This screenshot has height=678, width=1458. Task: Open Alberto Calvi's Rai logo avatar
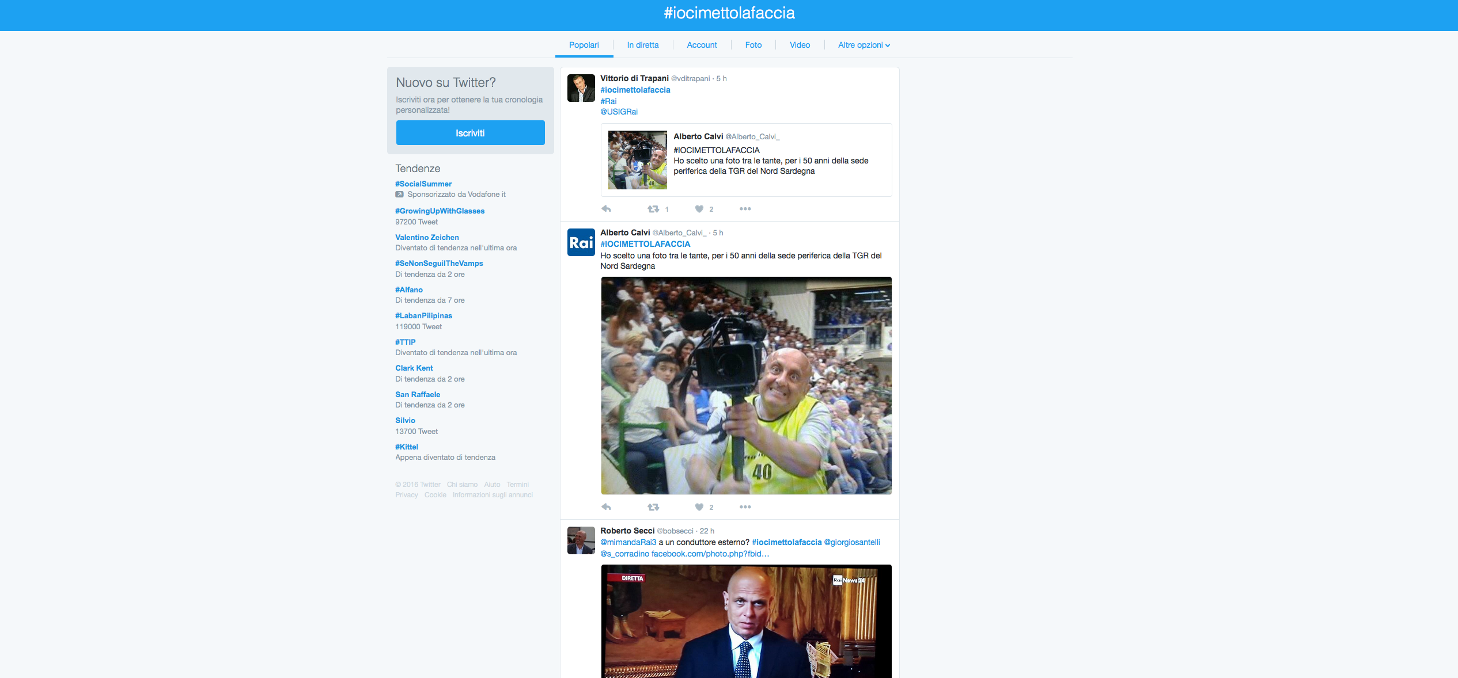coord(581,242)
